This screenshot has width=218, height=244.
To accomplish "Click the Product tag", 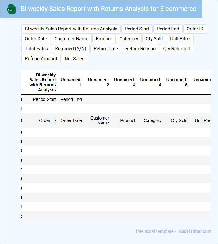I will pos(104,39).
